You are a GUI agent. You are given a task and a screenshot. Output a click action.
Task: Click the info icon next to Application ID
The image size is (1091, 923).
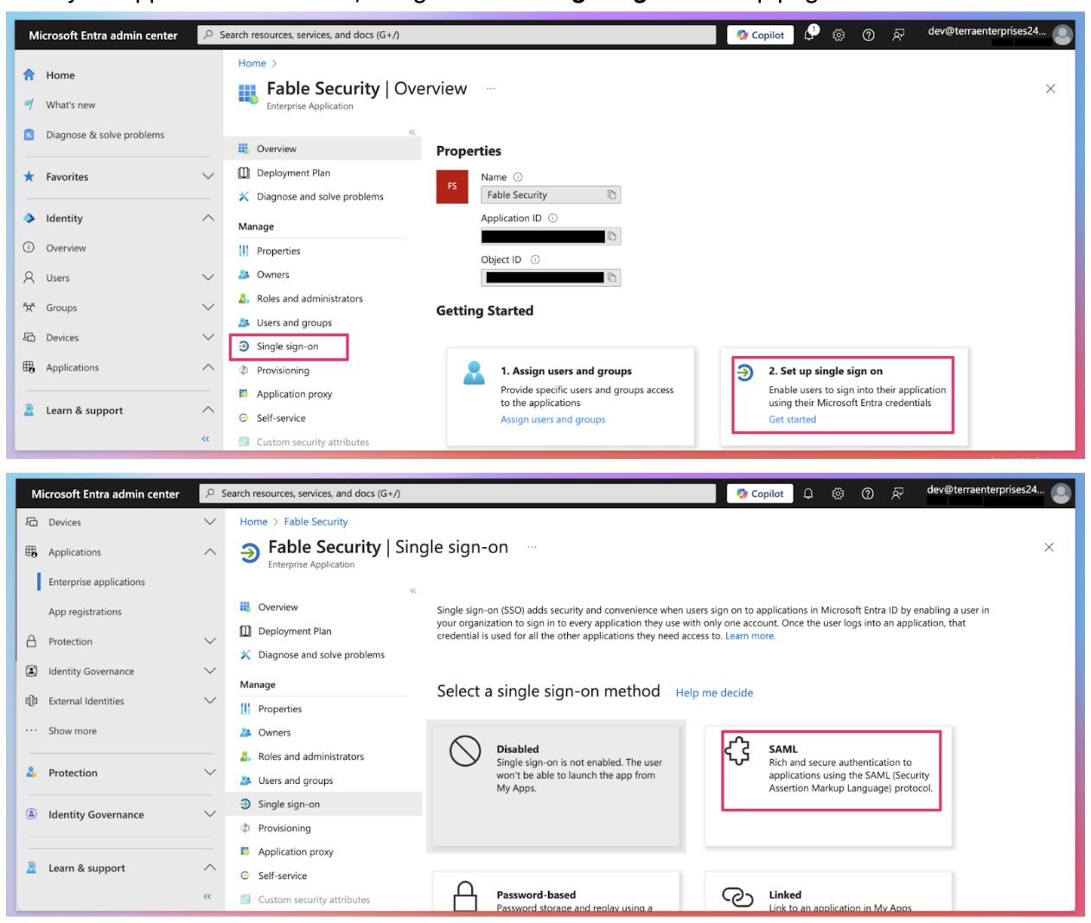[552, 219]
